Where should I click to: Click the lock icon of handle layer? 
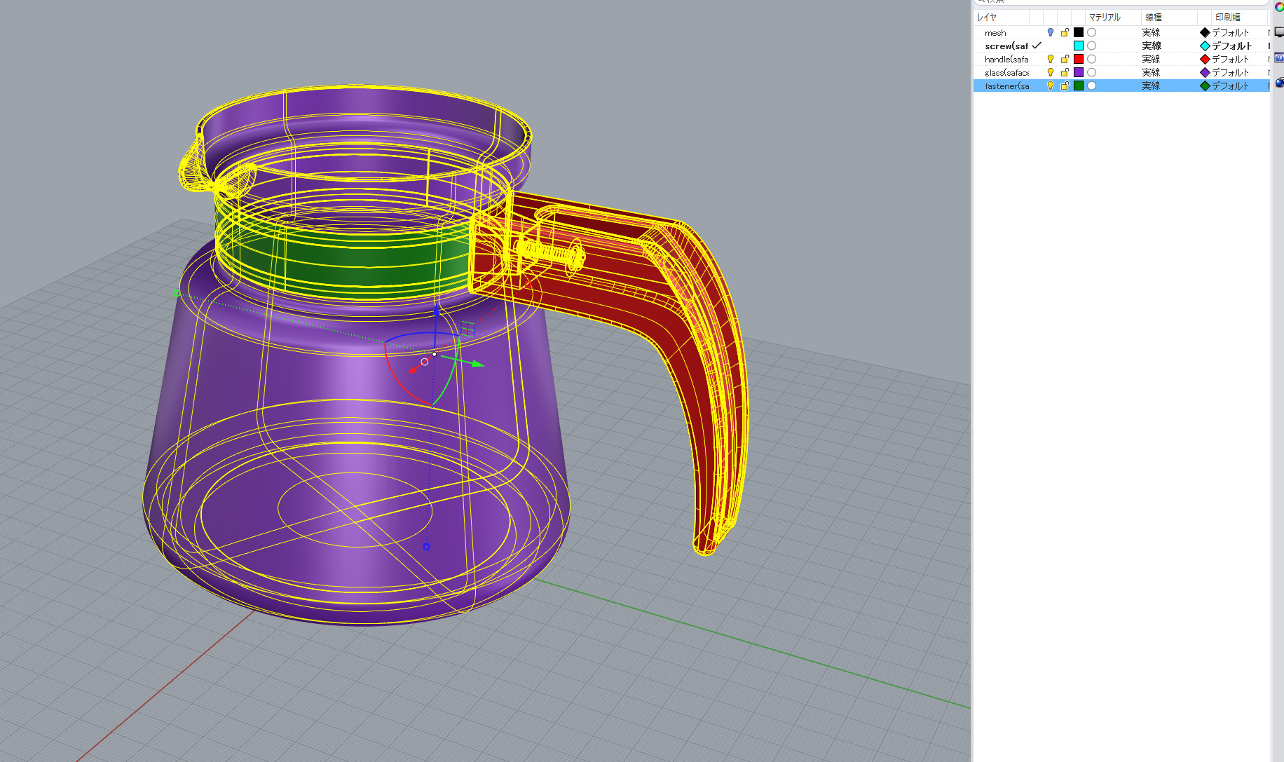[1065, 59]
